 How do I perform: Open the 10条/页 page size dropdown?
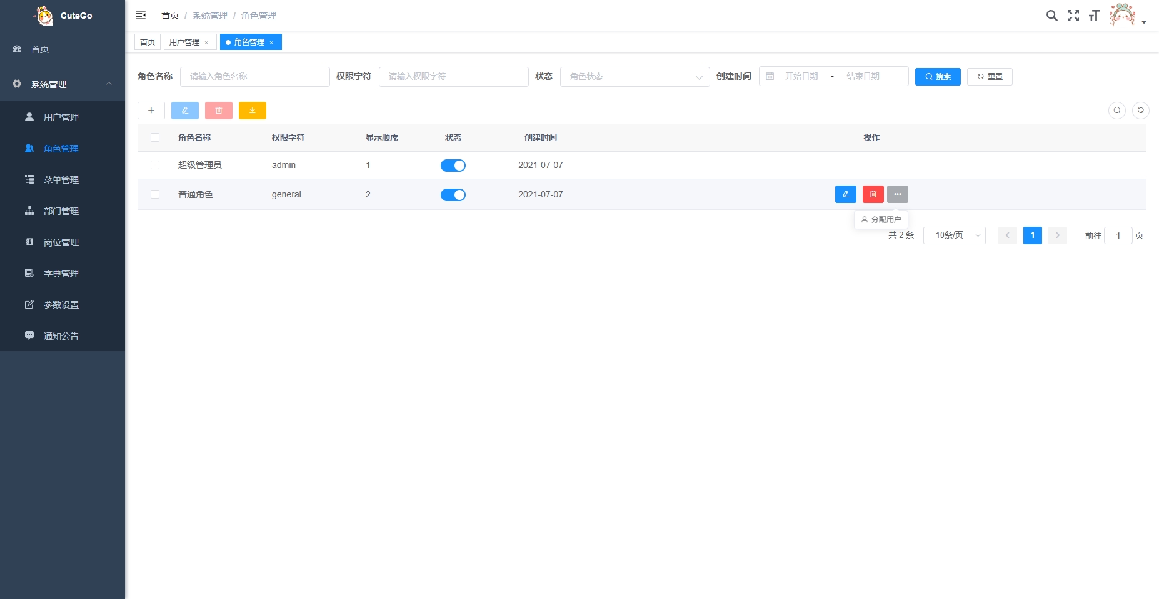955,235
